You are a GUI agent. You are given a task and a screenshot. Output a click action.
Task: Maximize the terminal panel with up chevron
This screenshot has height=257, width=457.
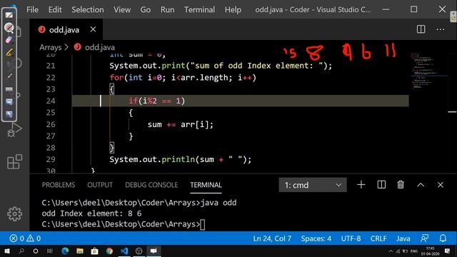click(421, 185)
